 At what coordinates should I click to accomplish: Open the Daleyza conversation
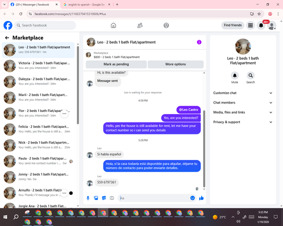(38, 82)
